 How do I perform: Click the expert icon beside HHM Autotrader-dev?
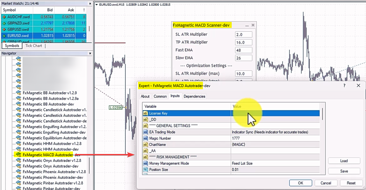tap(18, 149)
